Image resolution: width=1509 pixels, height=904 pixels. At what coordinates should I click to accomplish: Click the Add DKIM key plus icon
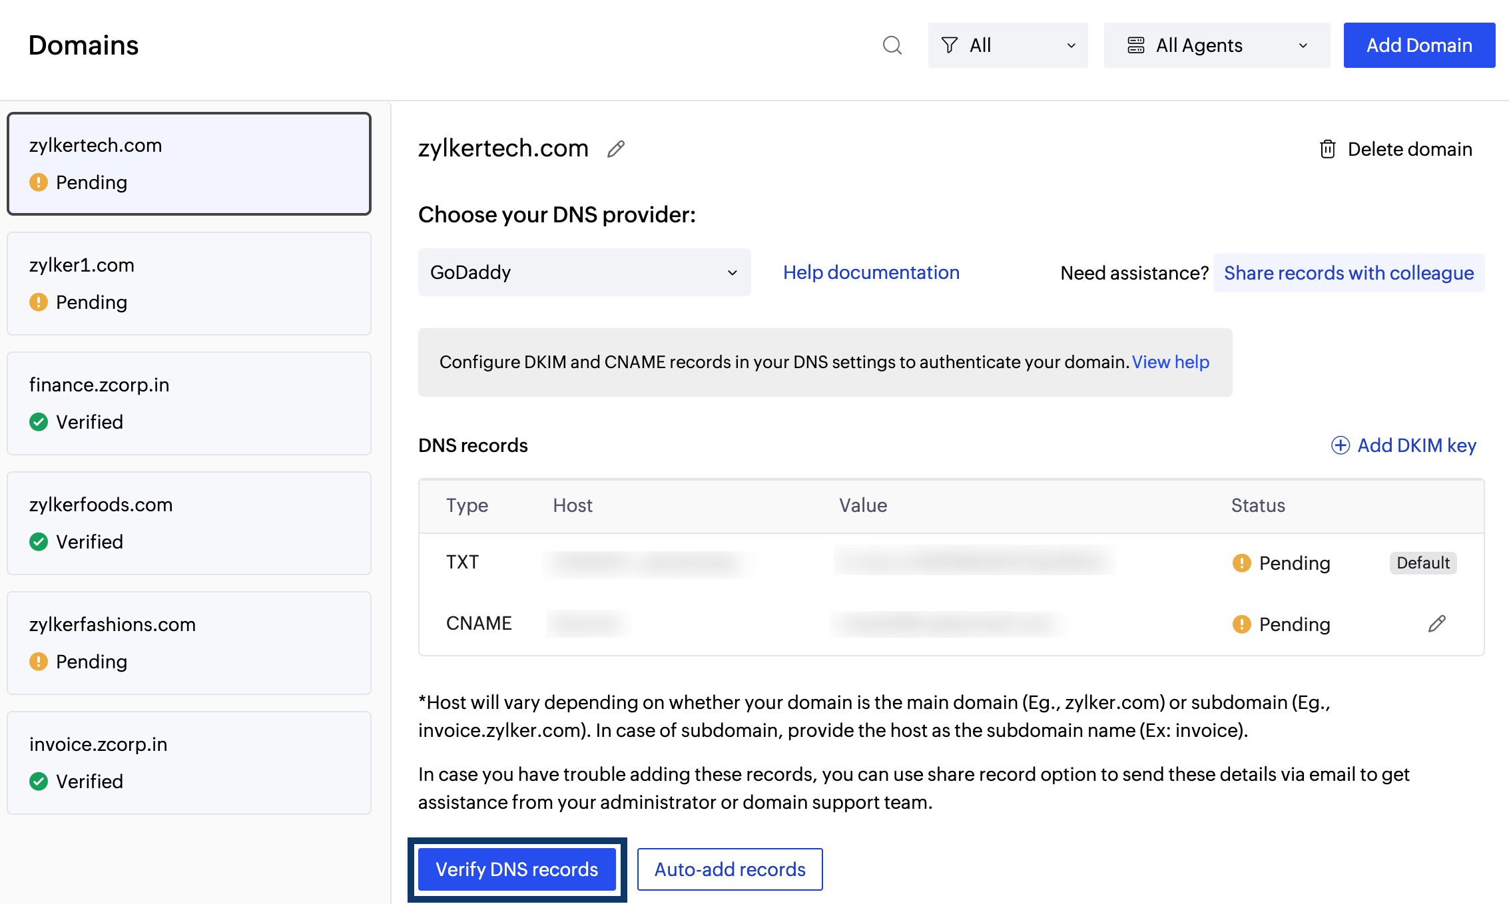[x=1340, y=445]
